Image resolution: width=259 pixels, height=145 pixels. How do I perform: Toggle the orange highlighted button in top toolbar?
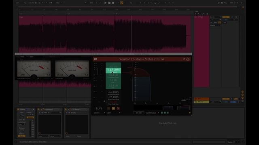tap(122, 3)
